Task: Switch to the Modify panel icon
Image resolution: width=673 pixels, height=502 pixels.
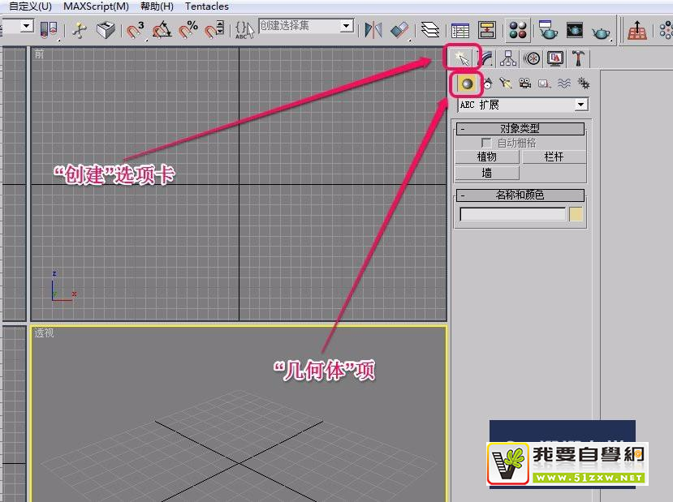Action: [x=485, y=58]
